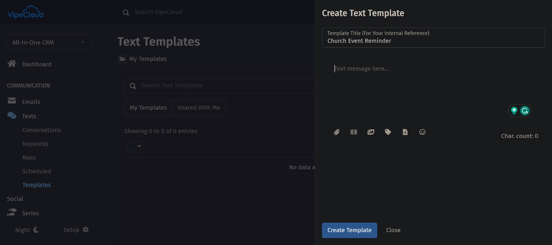Open the emoji picker smiley icon
Image resolution: width=552 pixels, height=245 pixels.
tap(422, 132)
